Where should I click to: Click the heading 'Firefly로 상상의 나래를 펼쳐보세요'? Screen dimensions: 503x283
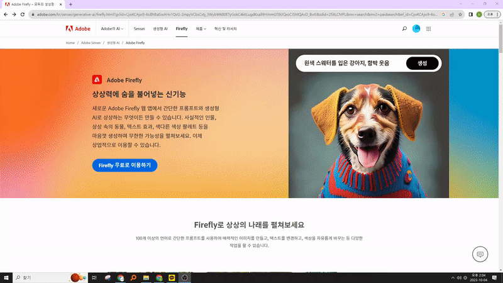pos(249,225)
